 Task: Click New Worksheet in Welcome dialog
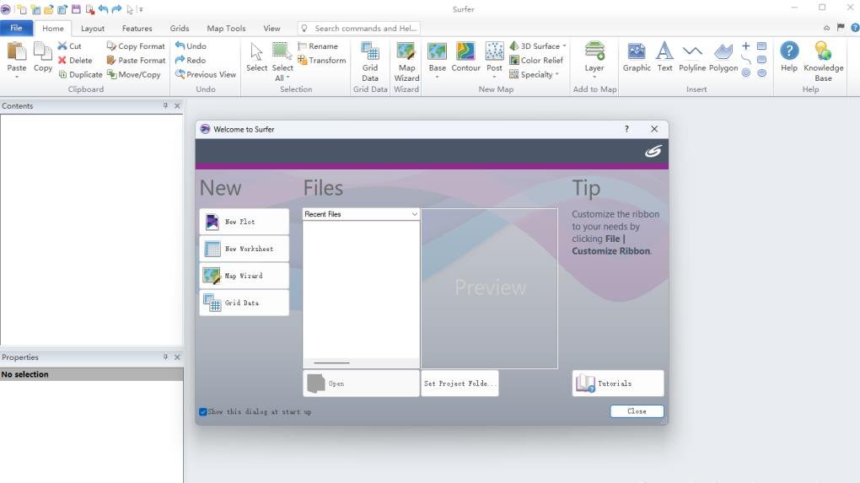coord(244,249)
